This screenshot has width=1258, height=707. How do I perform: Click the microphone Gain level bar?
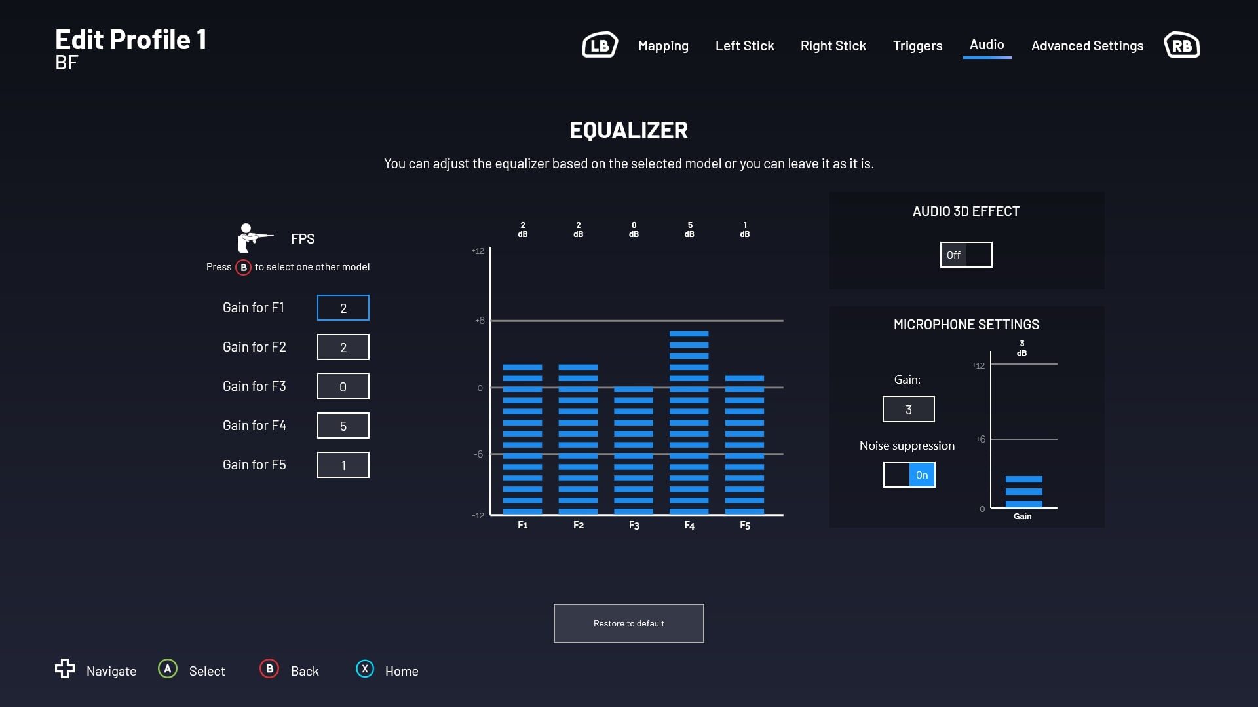[x=1023, y=492]
